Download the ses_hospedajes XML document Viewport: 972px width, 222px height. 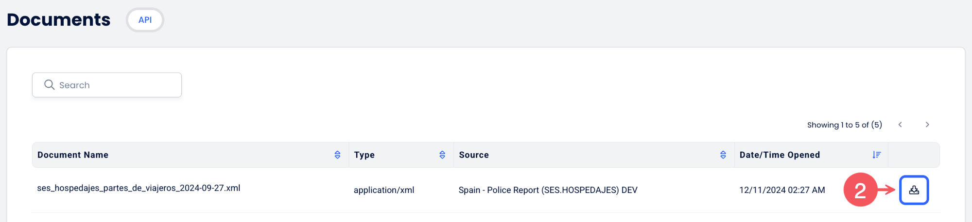(x=914, y=190)
